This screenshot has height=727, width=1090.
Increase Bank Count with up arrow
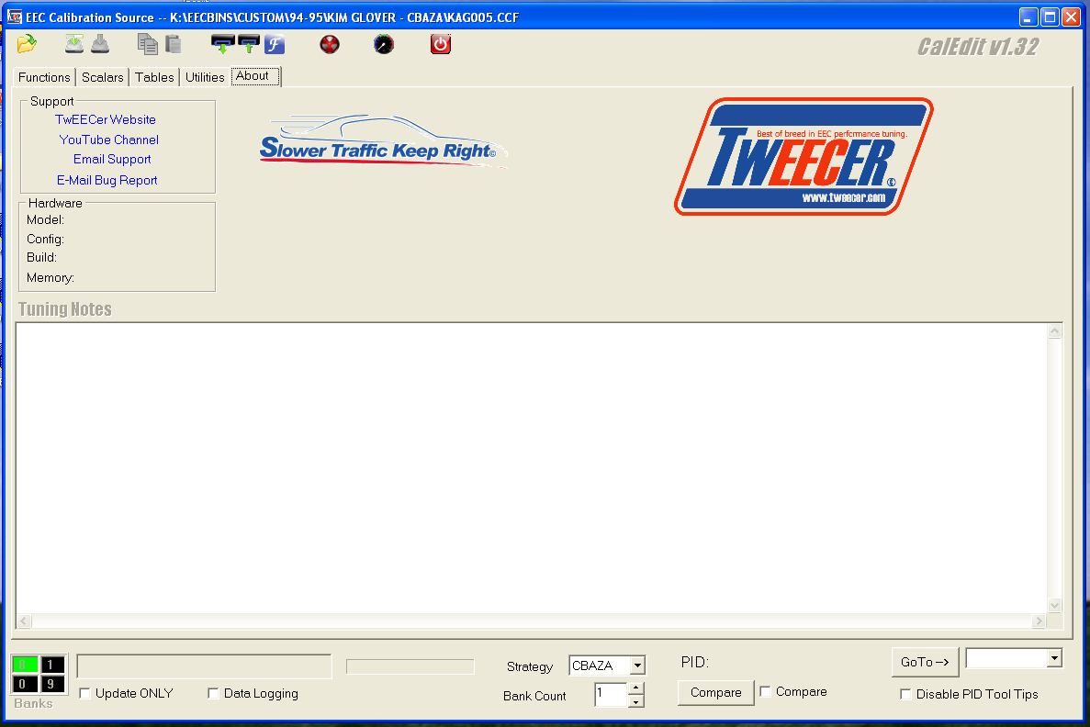tap(635, 688)
